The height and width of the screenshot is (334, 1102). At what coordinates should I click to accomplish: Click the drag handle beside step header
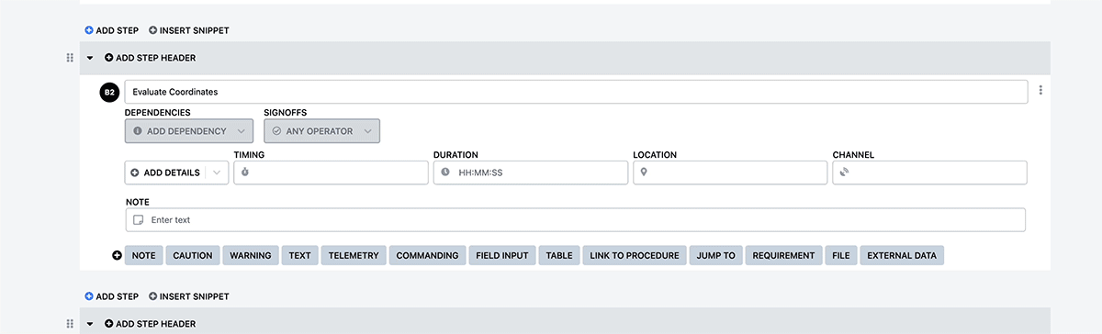coord(70,58)
